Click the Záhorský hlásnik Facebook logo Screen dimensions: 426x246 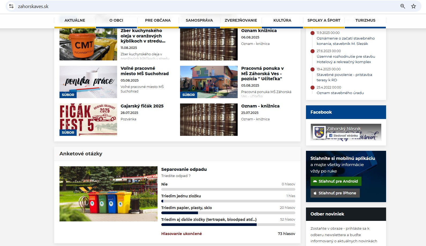coord(319,132)
